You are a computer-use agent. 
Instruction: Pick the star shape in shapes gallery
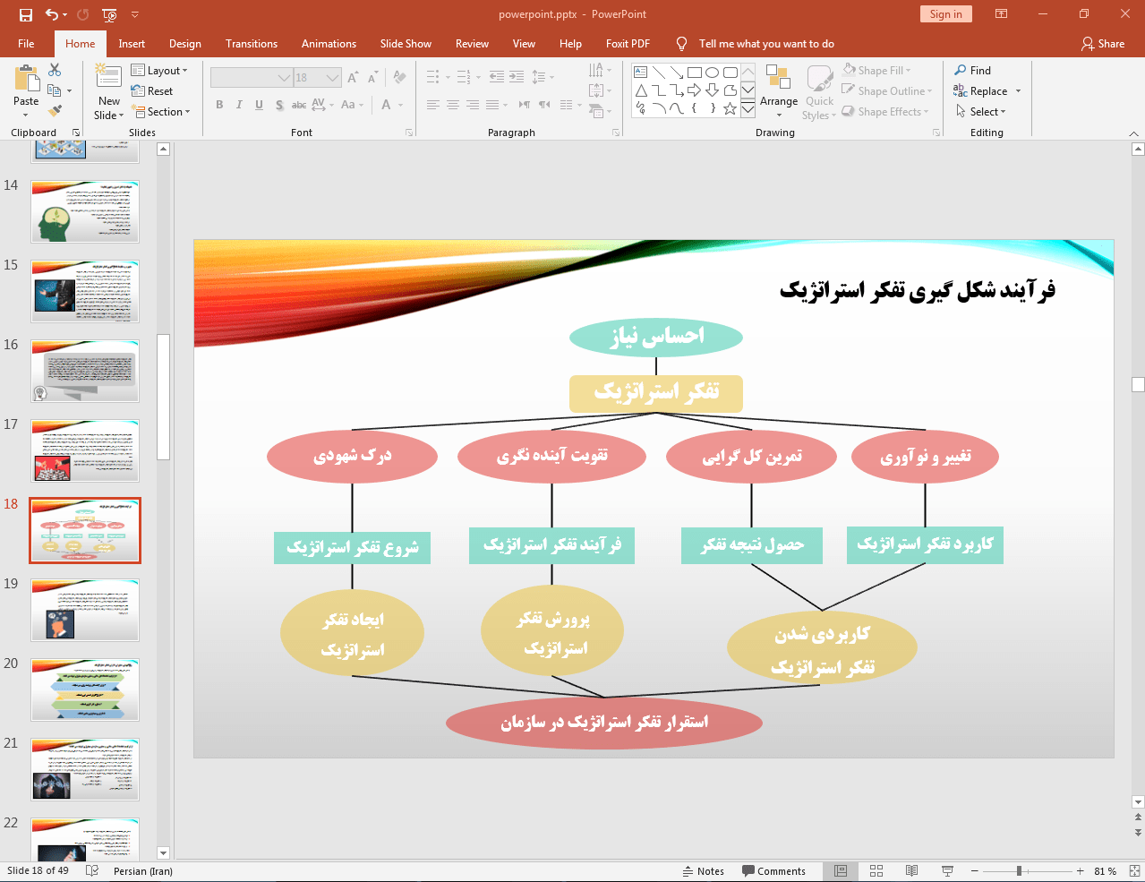coord(731,108)
